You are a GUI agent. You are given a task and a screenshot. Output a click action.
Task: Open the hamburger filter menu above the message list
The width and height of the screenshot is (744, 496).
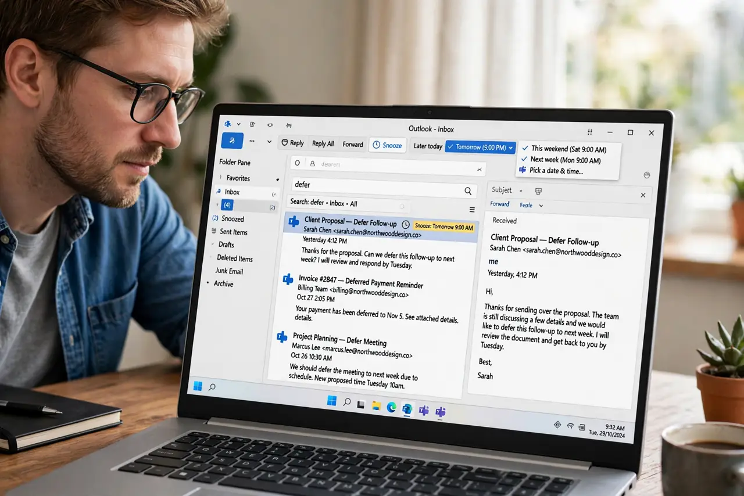(472, 210)
